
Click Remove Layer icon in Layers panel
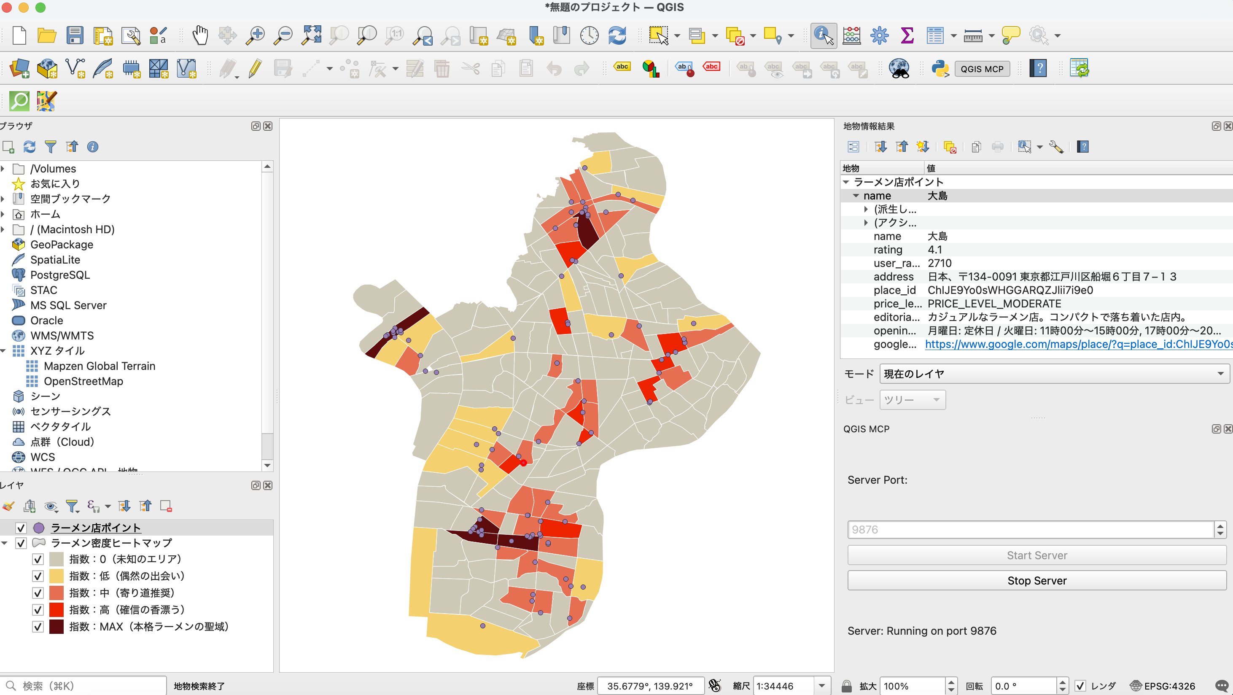(x=166, y=506)
